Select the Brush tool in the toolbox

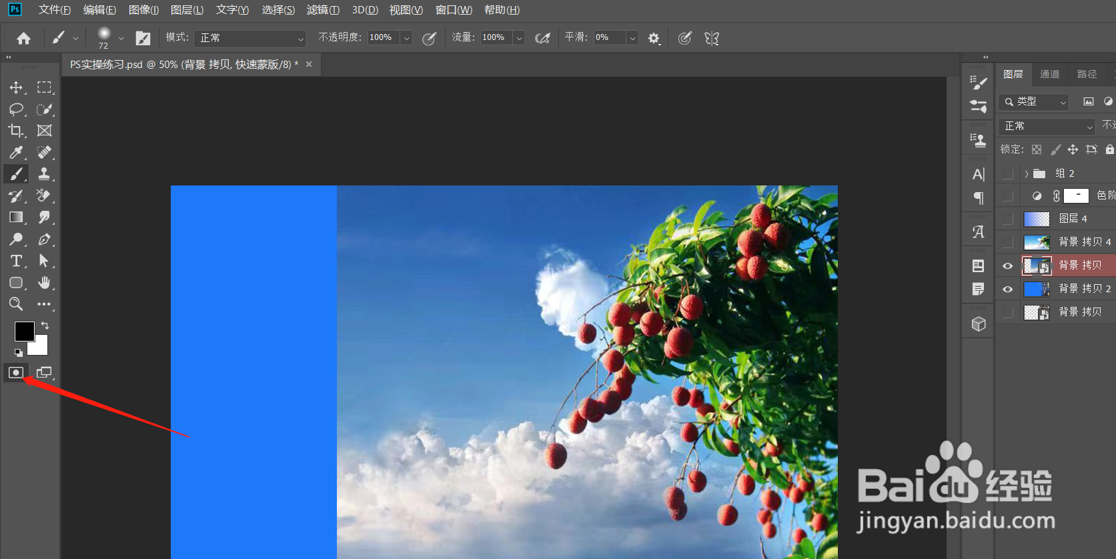[x=16, y=174]
